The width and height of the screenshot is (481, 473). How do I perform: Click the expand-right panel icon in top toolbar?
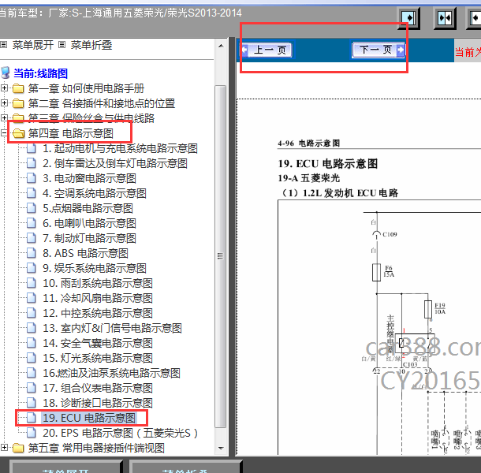[408, 18]
